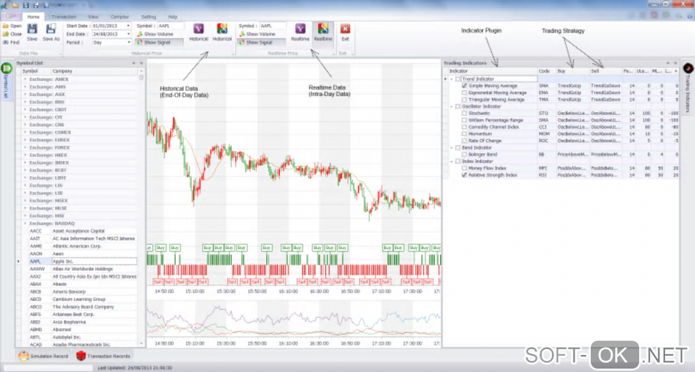Viewport: 695px width, 372px height.
Task: Collapse the Index Indicator group
Action: [x=452, y=161]
